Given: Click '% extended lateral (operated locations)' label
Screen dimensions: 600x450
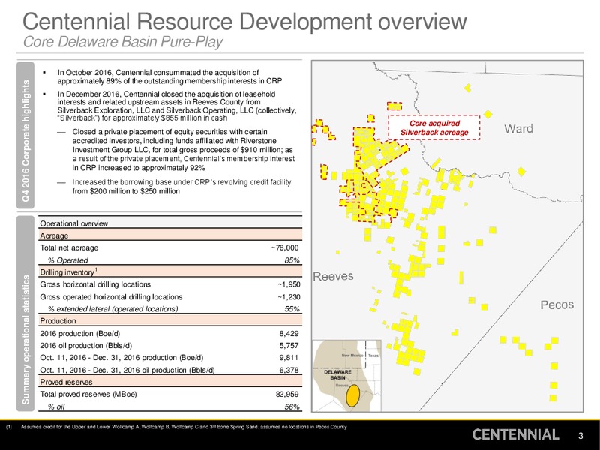Looking at the screenshot, I should [112, 309].
